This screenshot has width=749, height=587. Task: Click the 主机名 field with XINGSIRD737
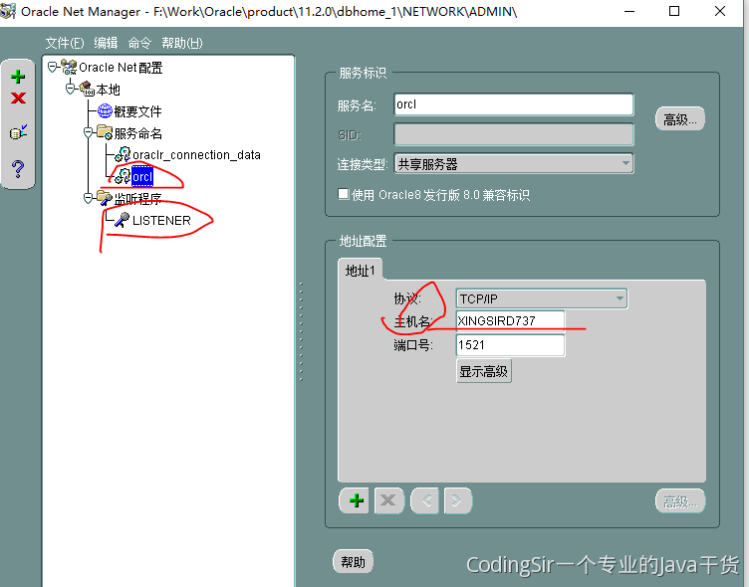(x=510, y=321)
